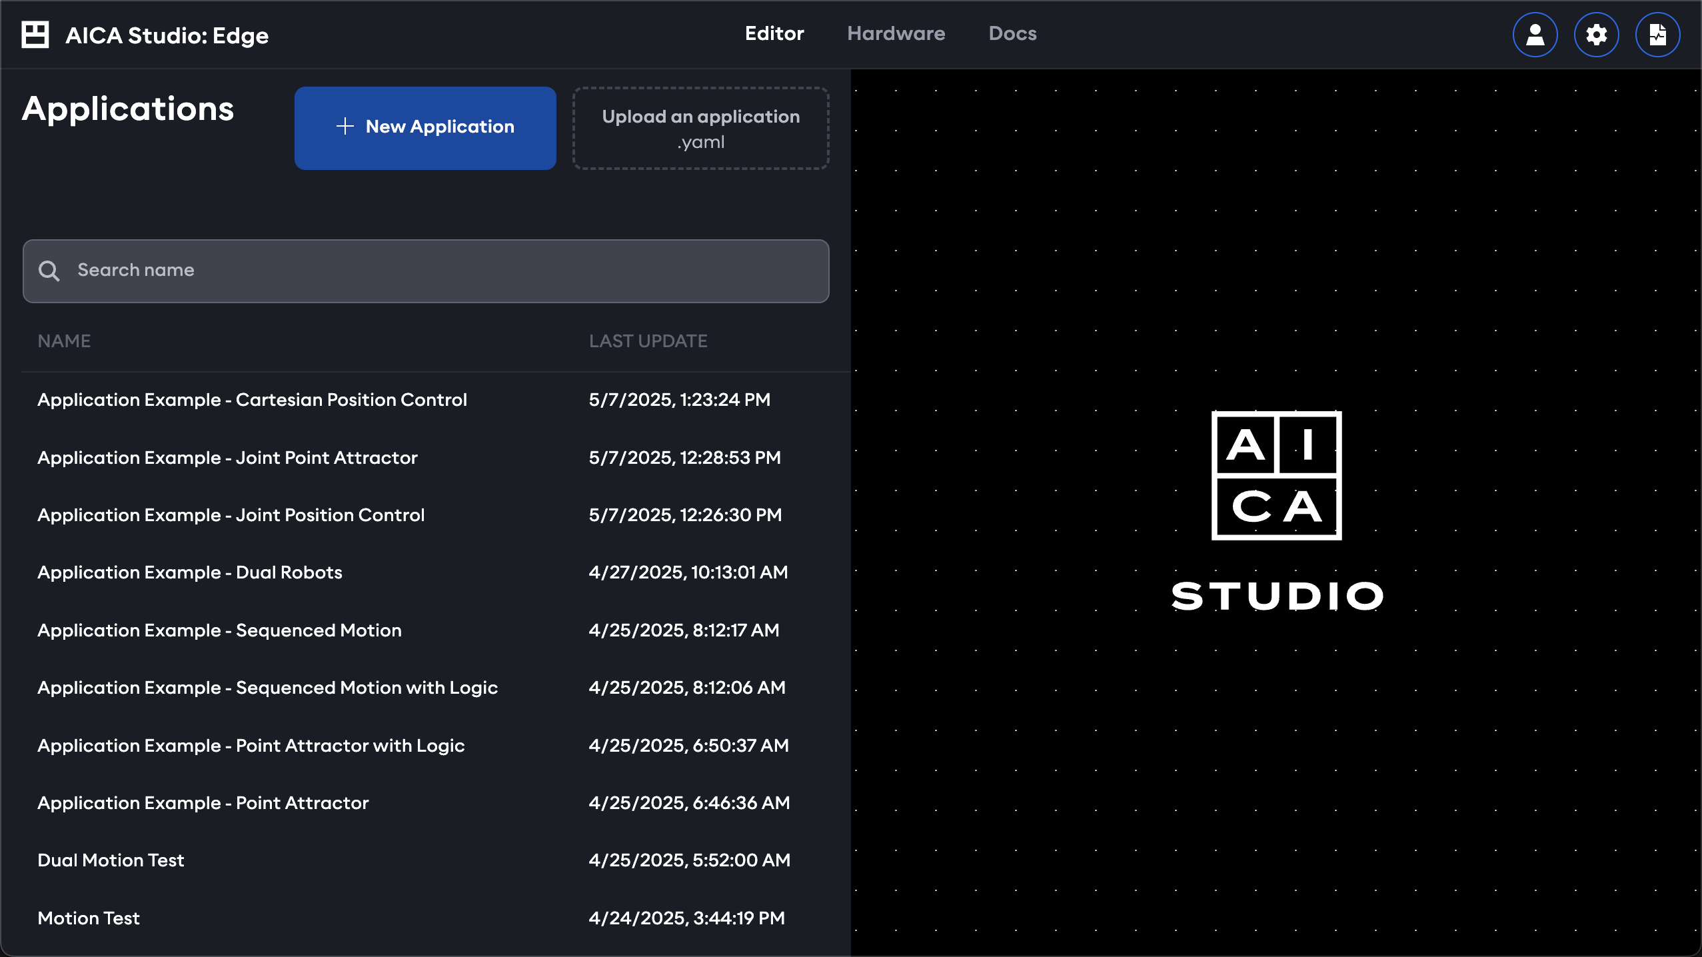This screenshot has width=1702, height=957.
Task: Open Application Example - Sequenced Motion
Action: click(219, 630)
